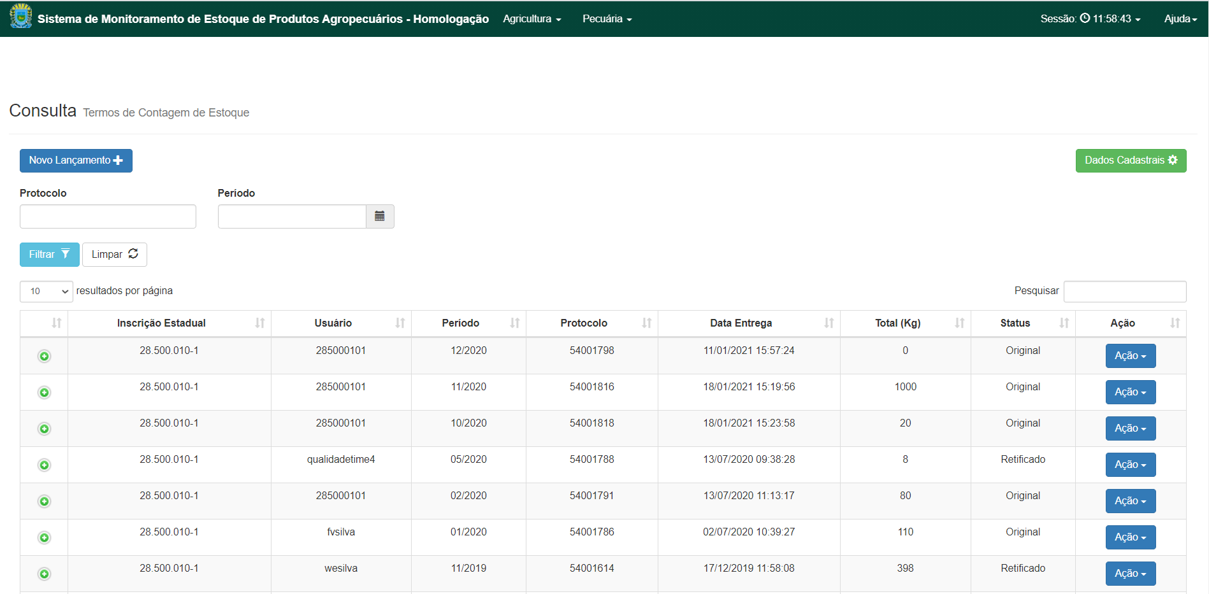Open the calendar picker for Período
Image resolution: width=1209 pixels, height=594 pixels.
pos(380,216)
